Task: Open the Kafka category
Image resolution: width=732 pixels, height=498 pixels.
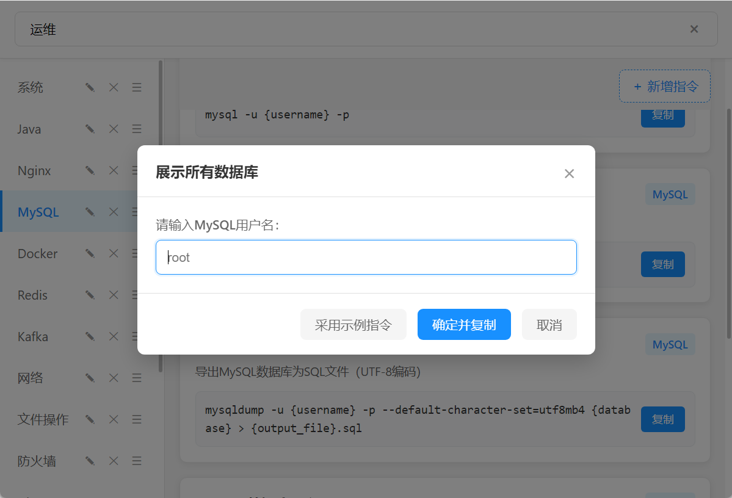Action: tap(33, 336)
